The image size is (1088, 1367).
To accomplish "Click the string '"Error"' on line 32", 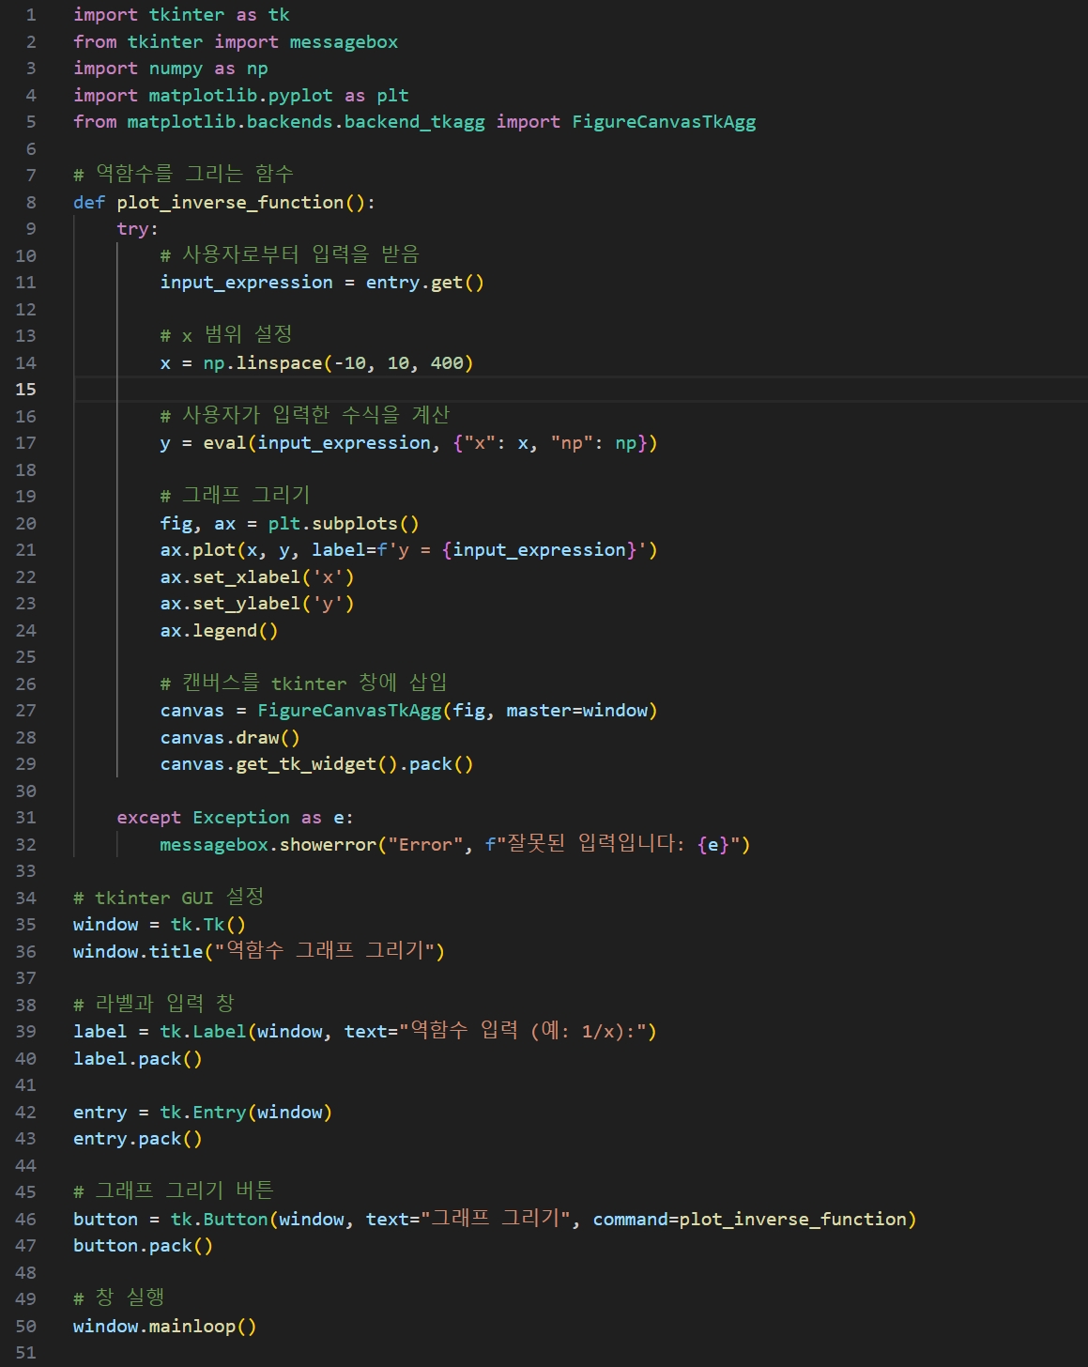I will 425,845.
